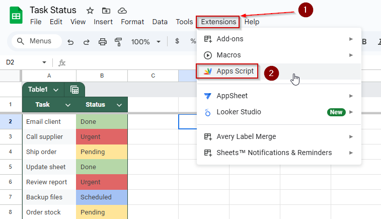Viewport: 381px width, 219px height.
Task: Choose Apps Script from the menu
Action: 279,71
